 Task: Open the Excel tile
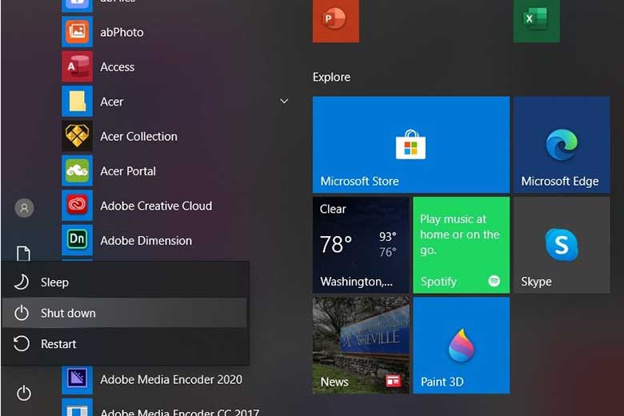[x=536, y=22]
